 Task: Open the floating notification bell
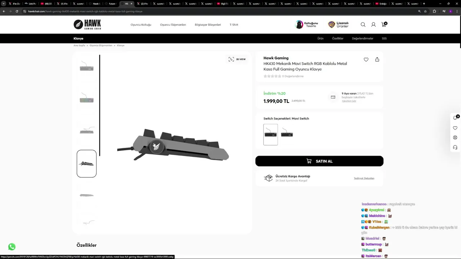[x=455, y=118]
